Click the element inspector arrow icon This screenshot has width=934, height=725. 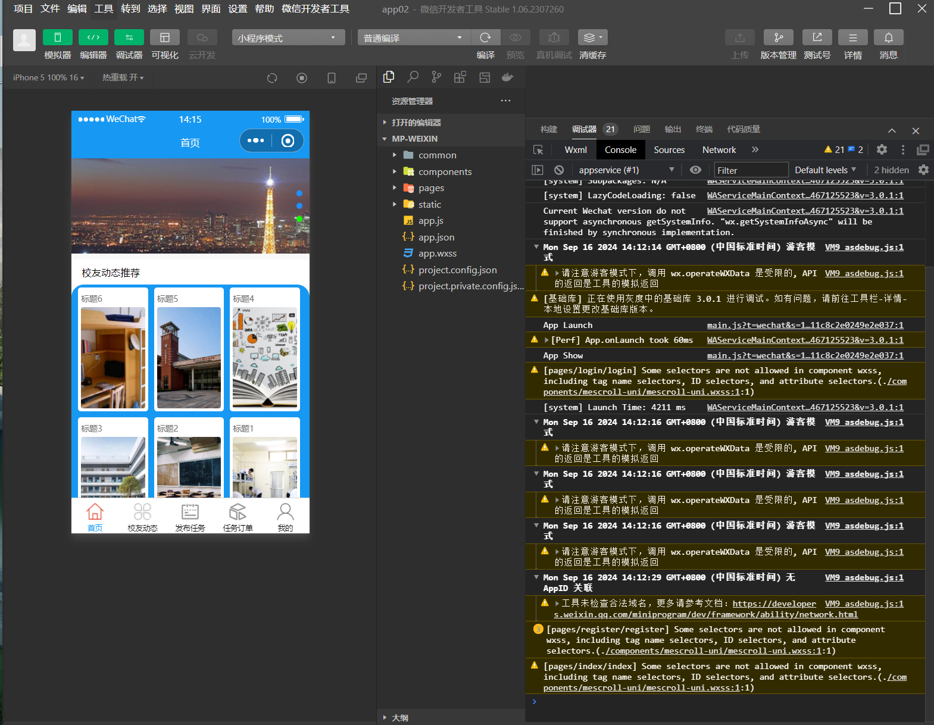(x=538, y=150)
